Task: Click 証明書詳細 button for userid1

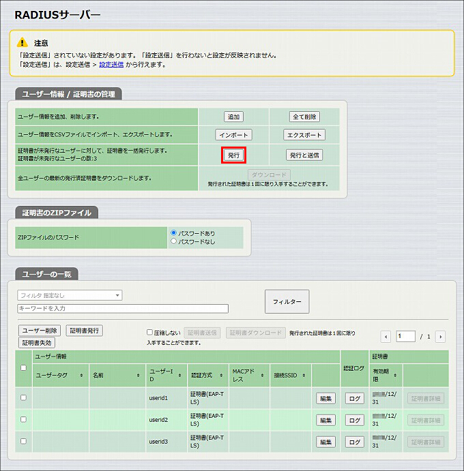Action: 426,399
